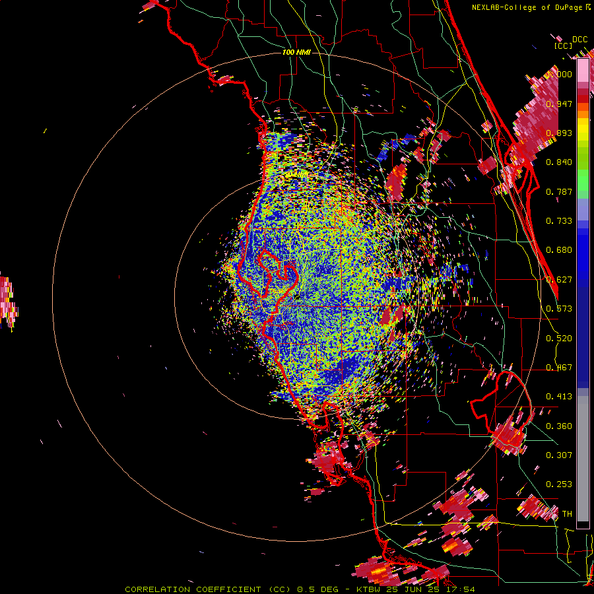Click the 0.840 legend value
The height and width of the screenshot is (594, 594).
559,162
